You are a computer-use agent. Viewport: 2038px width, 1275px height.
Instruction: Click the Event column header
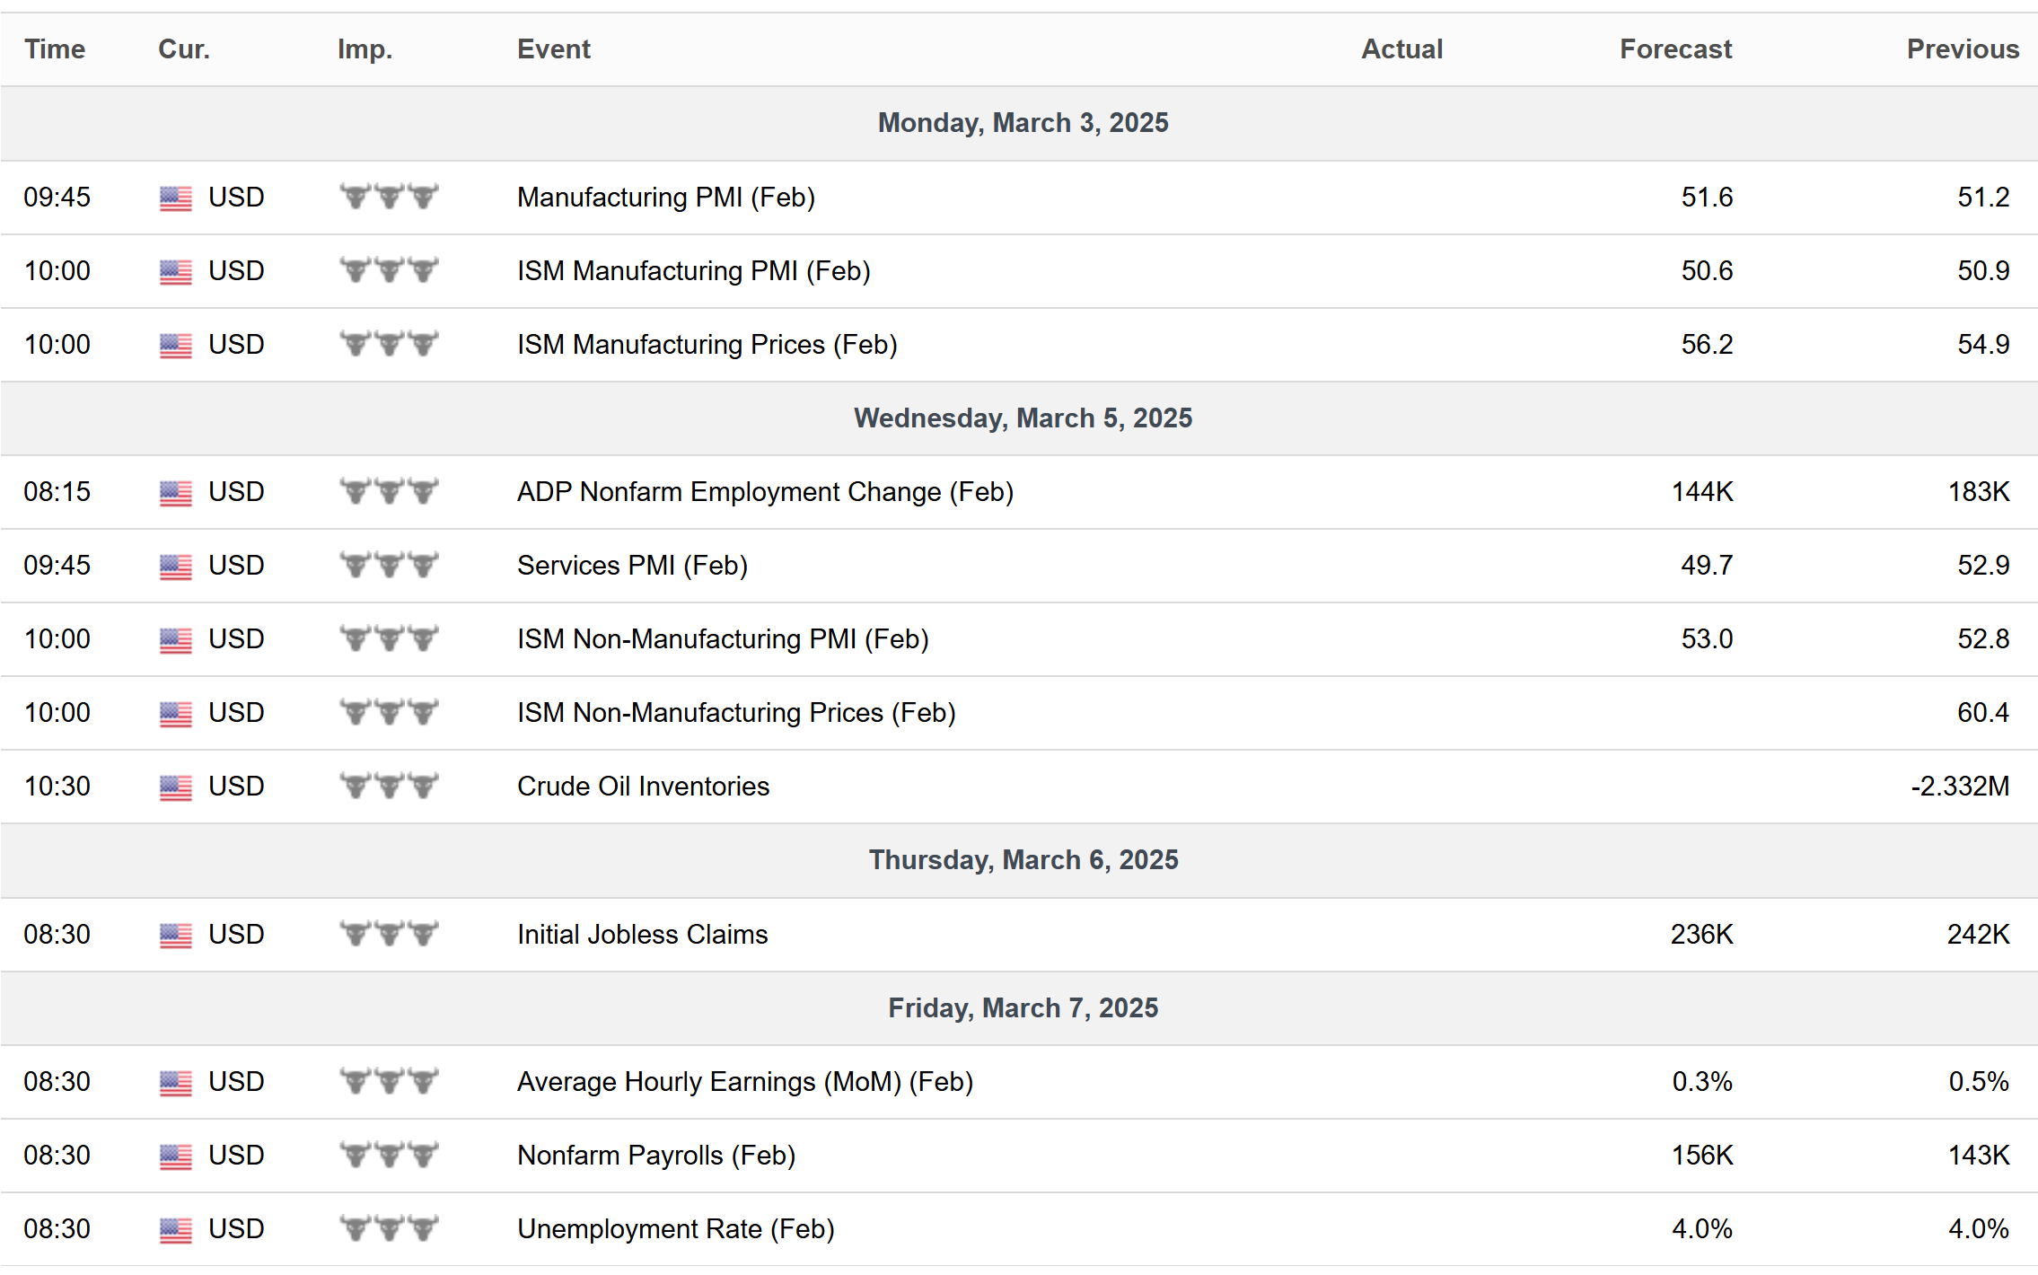[x=554, y=49]
